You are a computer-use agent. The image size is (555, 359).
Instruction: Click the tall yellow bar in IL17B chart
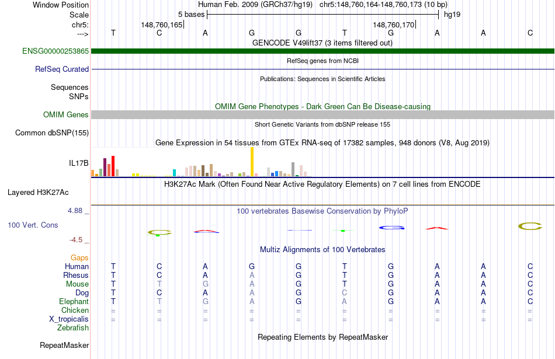tap(252, 162)
